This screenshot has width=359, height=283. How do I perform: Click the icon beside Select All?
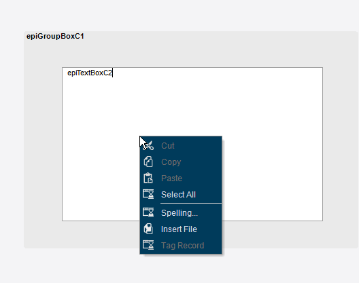[148, 194]
